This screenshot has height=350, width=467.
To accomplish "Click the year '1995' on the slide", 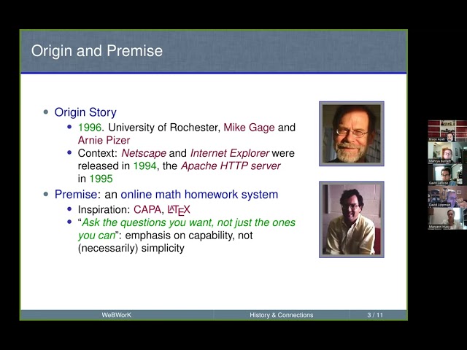I will (x=101, y=179).
